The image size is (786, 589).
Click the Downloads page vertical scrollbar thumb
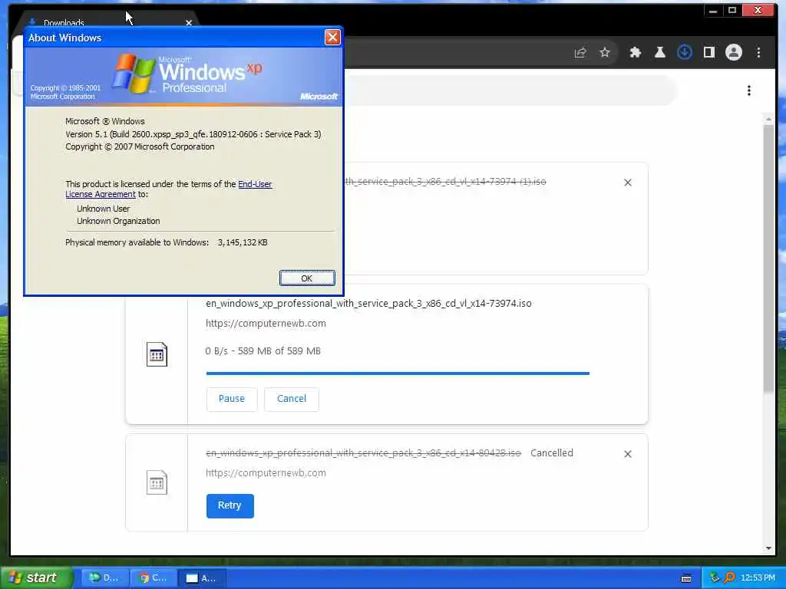tap(768, 258)
